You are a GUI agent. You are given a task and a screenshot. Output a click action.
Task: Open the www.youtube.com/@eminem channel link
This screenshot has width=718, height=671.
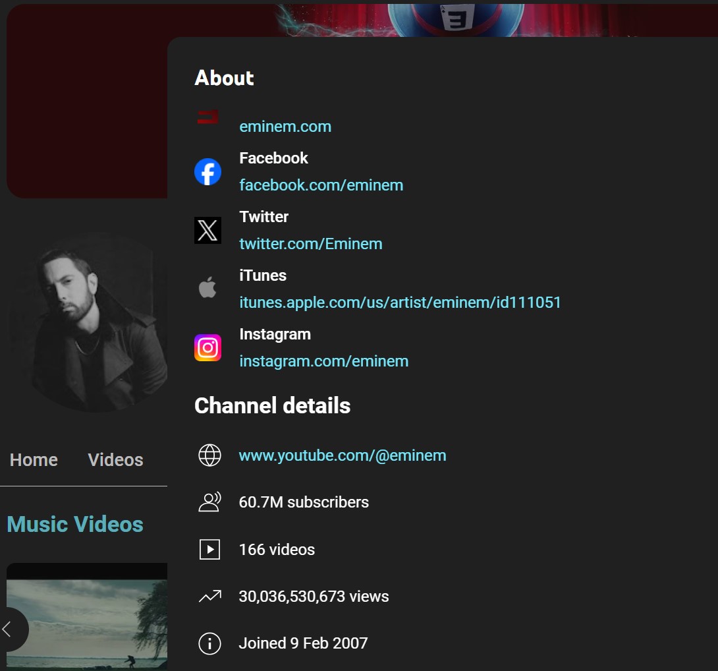tap(343, 455)
